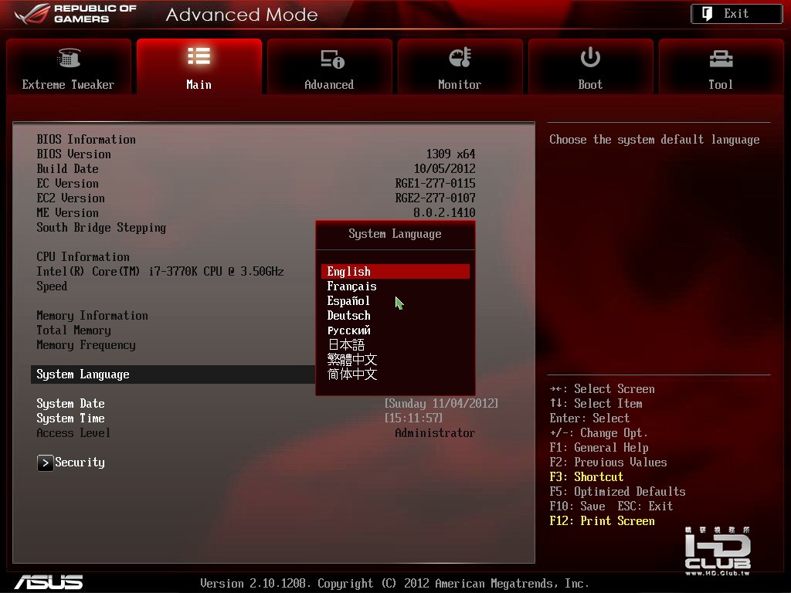The height and width of the screenshot is (593, 791).
Task: Click the Exit button
Action: [x=736, y=14]
